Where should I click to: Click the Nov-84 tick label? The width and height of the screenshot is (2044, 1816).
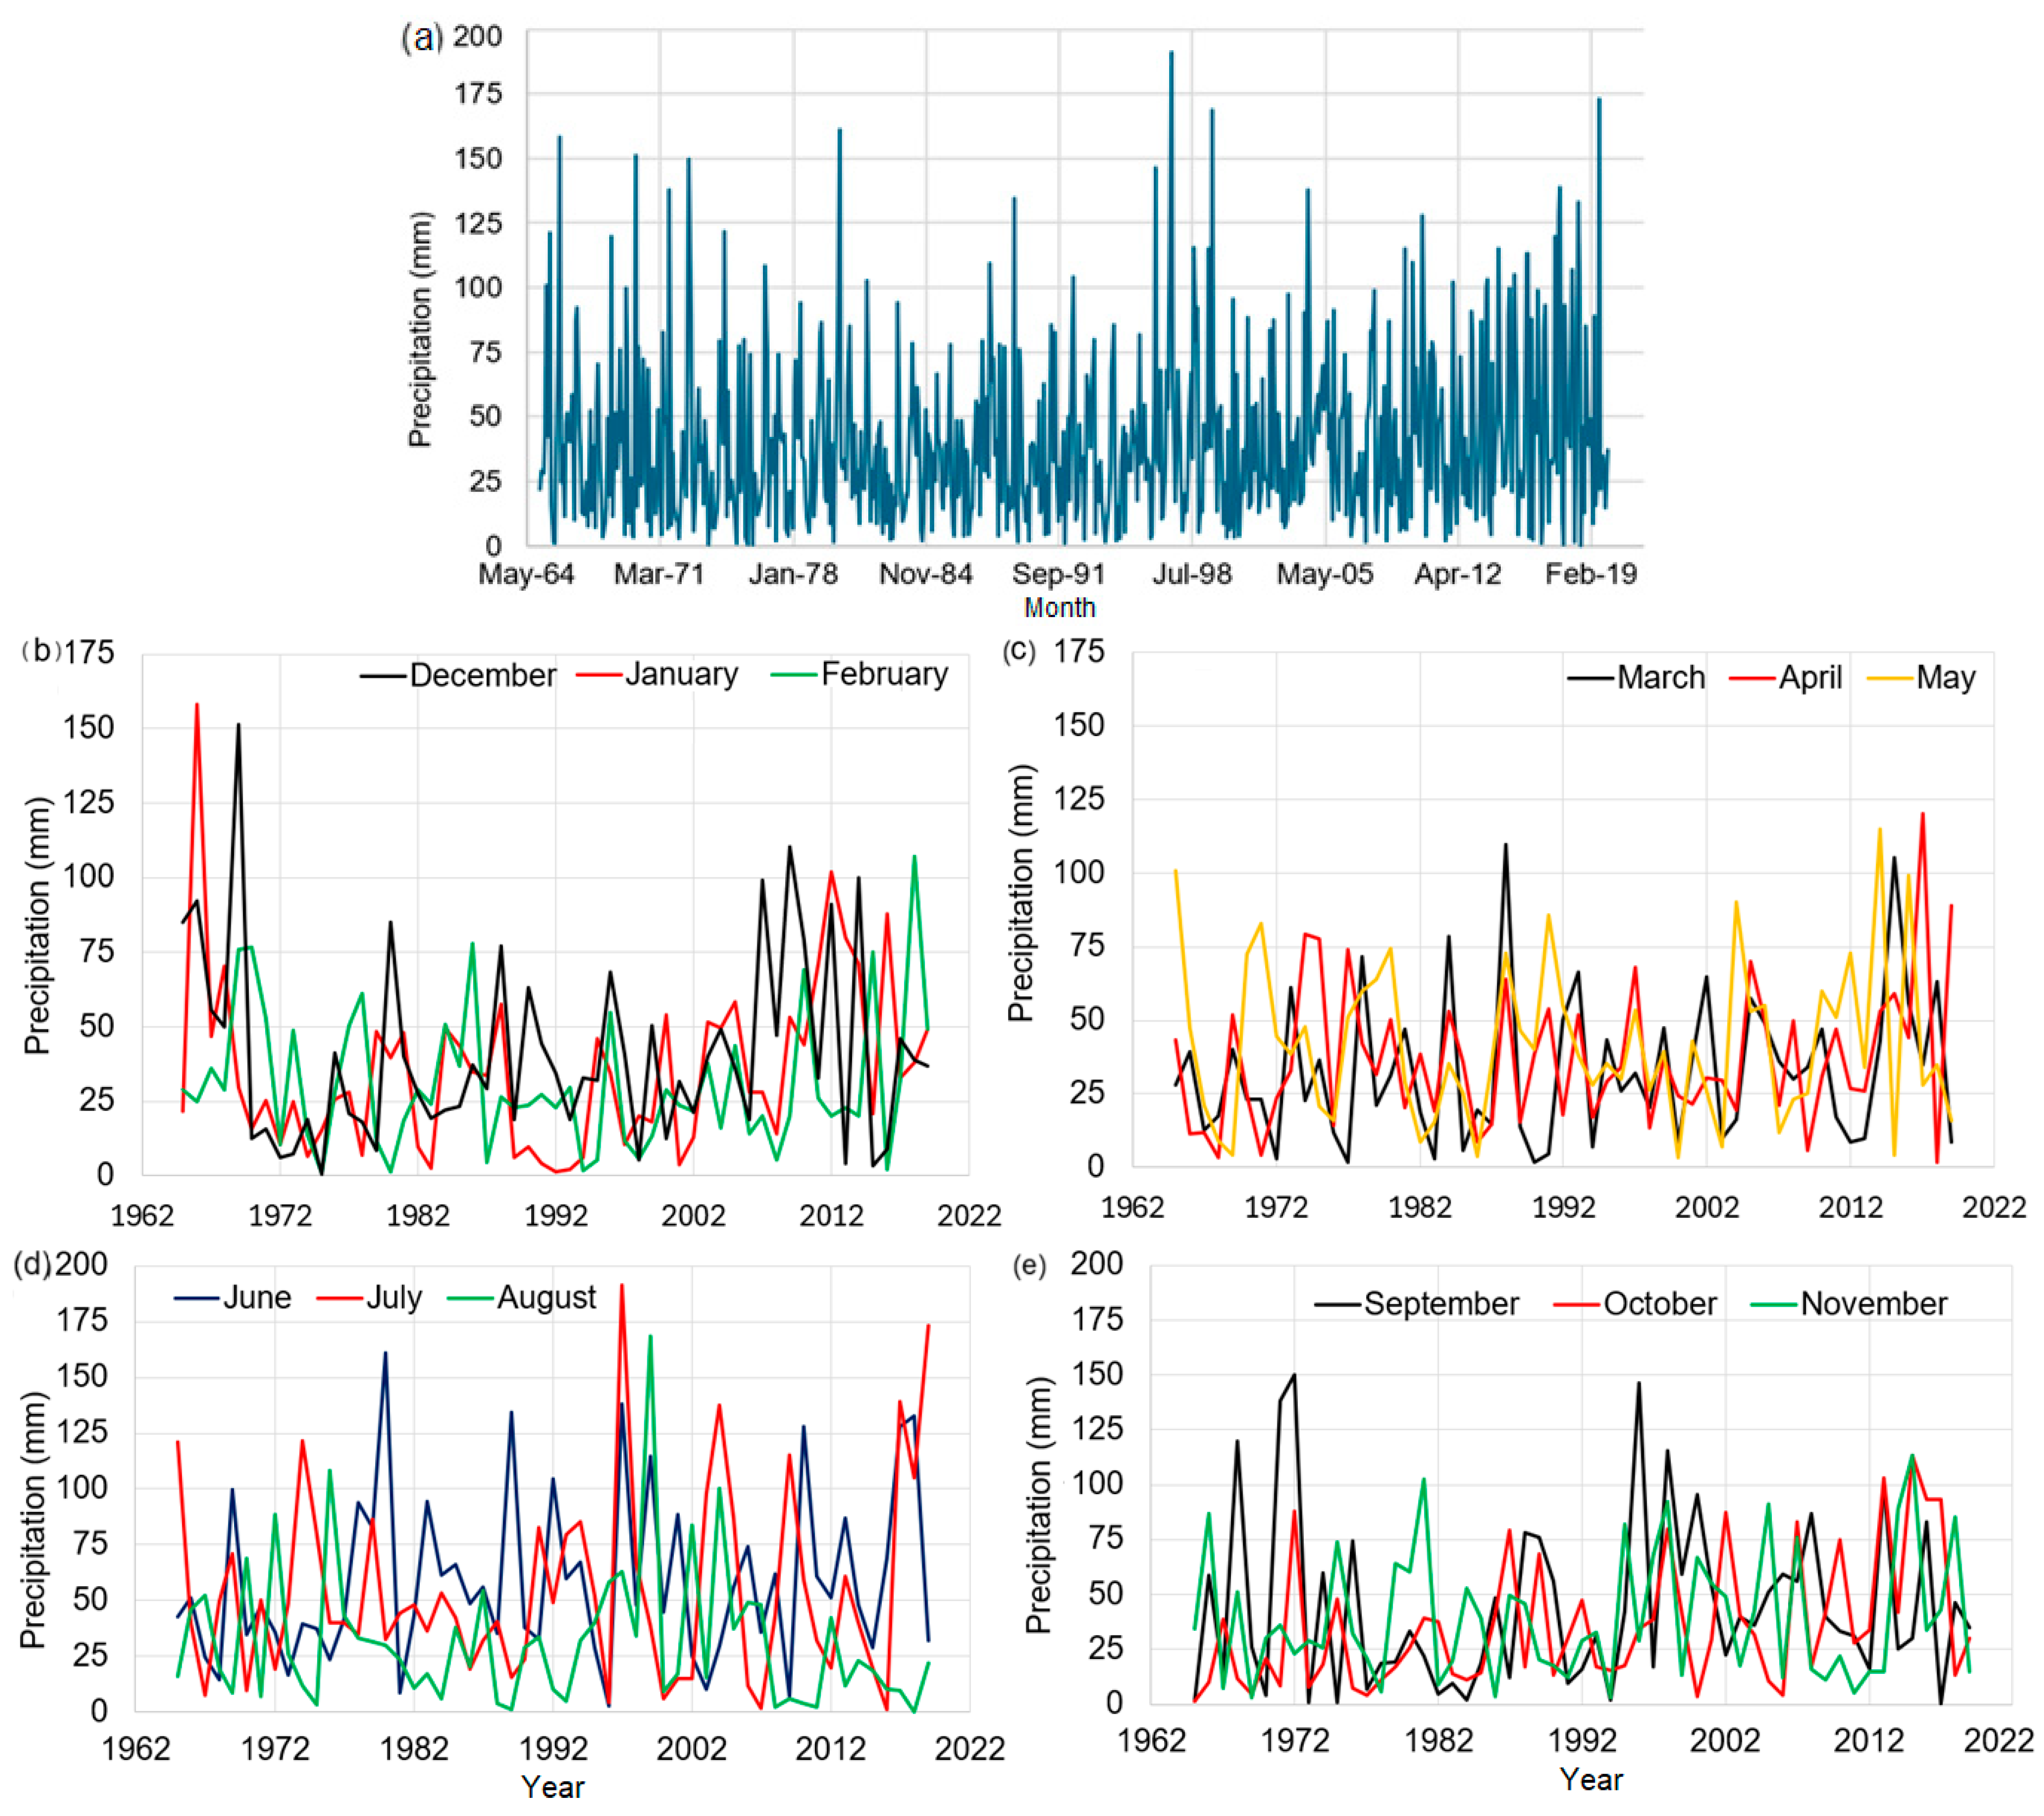tap(925, 573)
